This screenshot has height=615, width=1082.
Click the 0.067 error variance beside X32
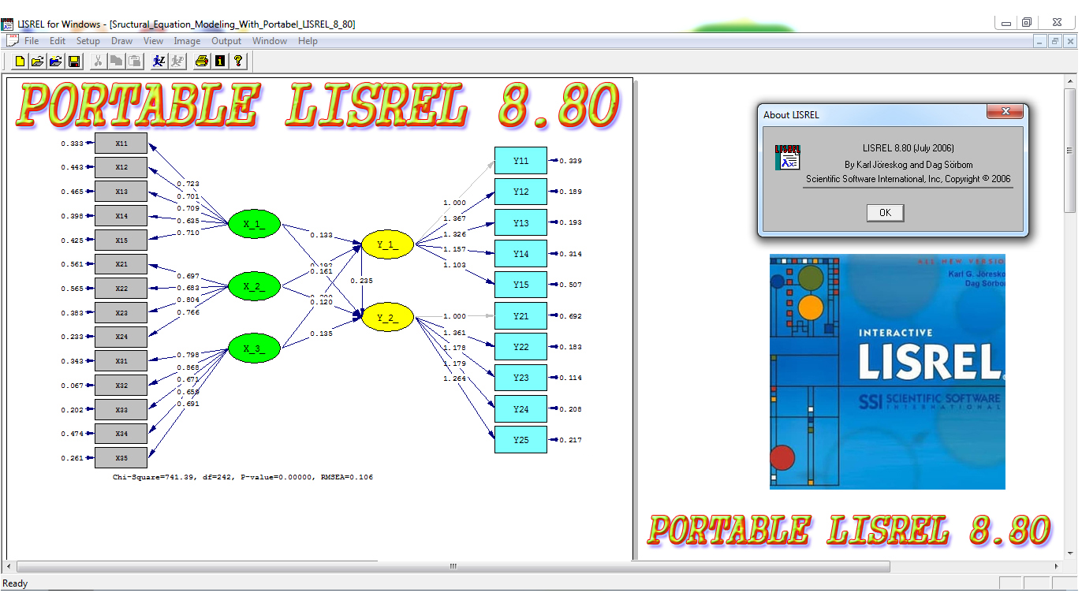[x=72, y=386]
